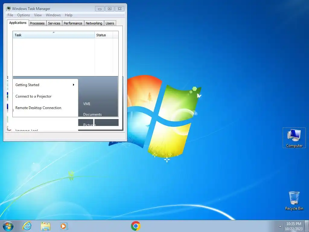The width and height of the screenshot is (309, 232).
Task: Open the Options menu
Action: pyautogui.click(x=24, y=15)
